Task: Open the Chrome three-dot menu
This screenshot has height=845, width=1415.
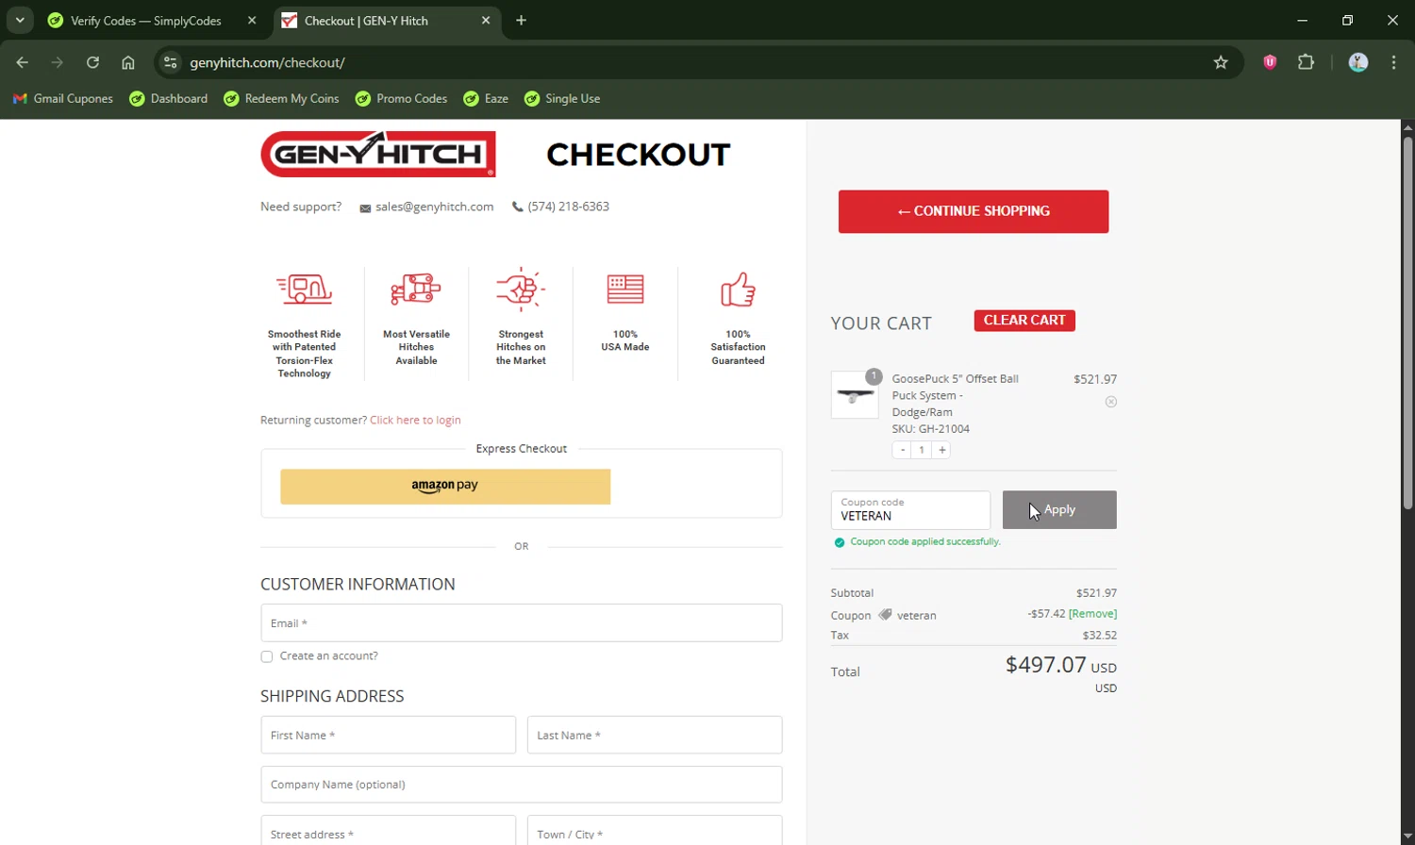Action: pos(1393,62)
